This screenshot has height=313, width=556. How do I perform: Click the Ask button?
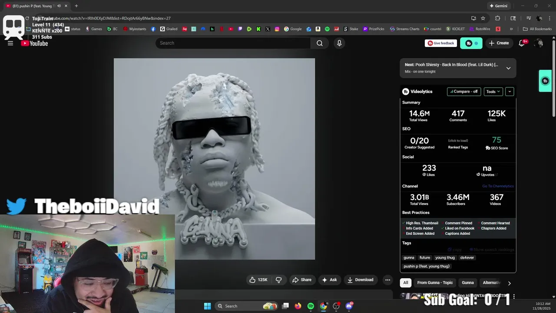point(329,280)
